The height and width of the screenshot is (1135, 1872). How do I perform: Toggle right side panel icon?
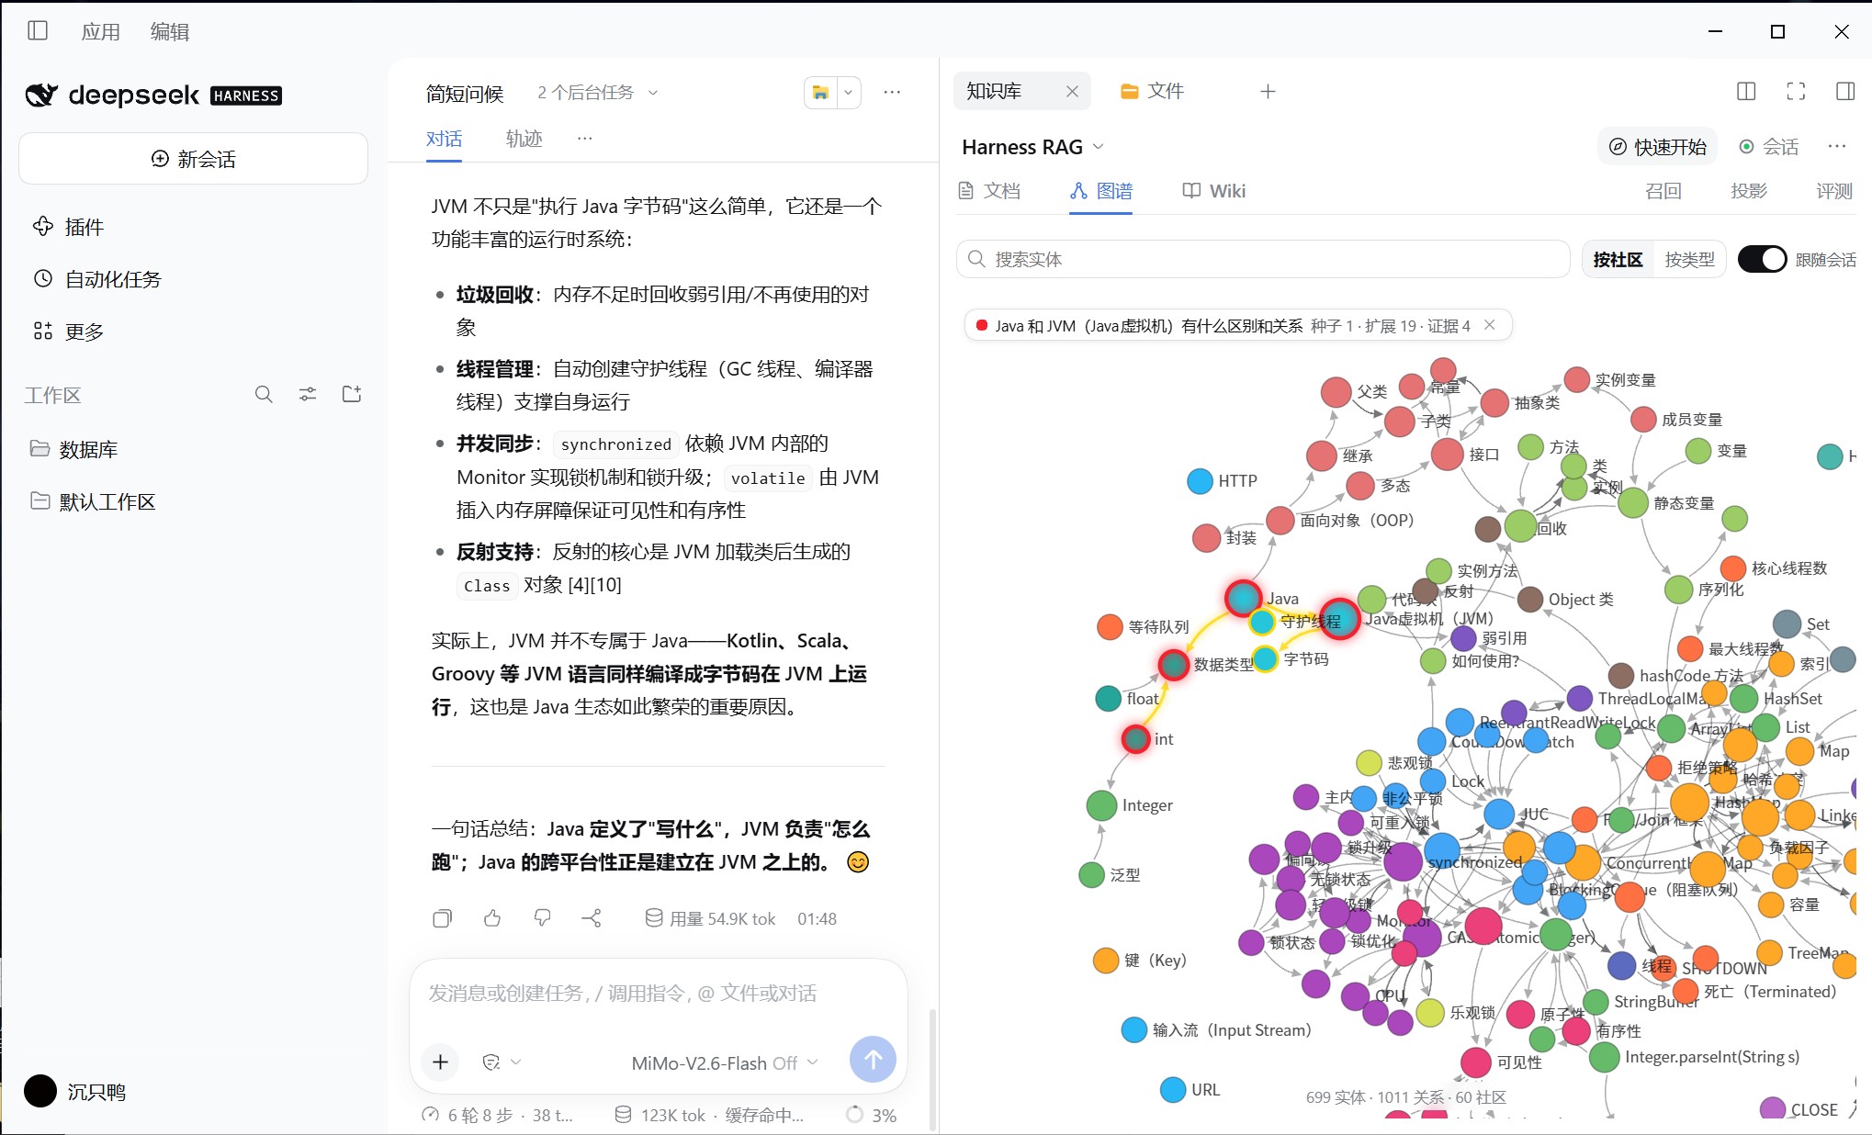(1845, 91)
